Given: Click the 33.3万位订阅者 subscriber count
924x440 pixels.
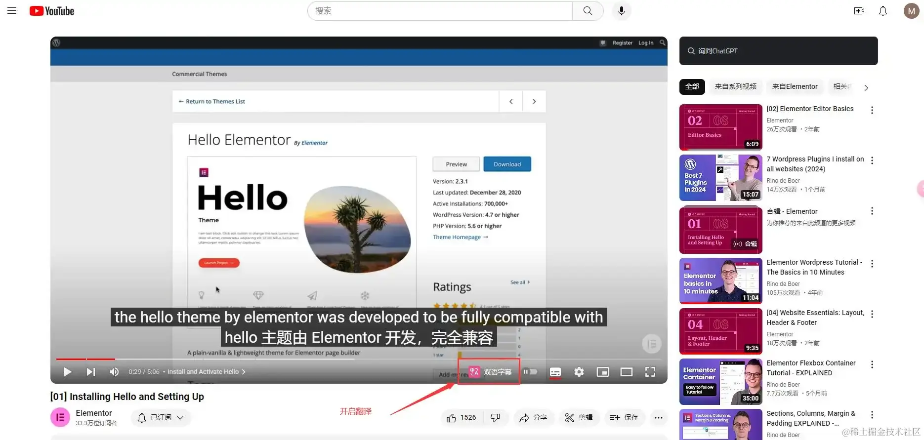Looking at the screenshot, I should [96, 423].
